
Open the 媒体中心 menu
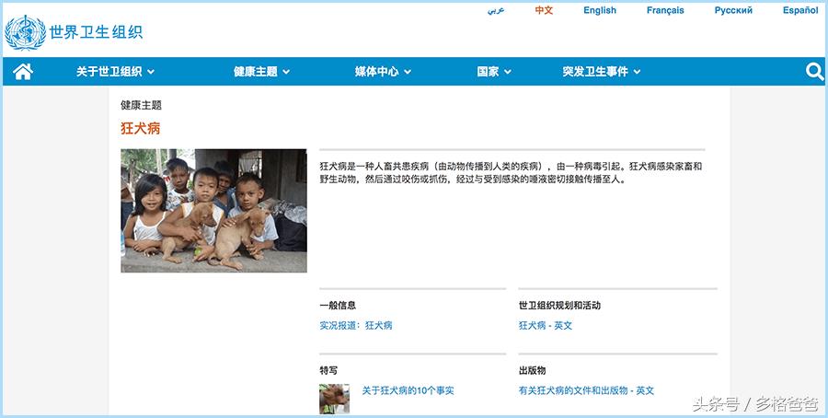[383, 71]
